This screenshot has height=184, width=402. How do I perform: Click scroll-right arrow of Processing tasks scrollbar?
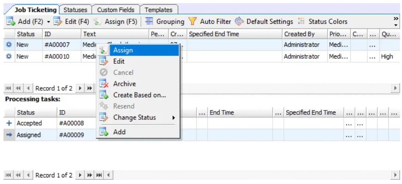(x=396, y=175)
